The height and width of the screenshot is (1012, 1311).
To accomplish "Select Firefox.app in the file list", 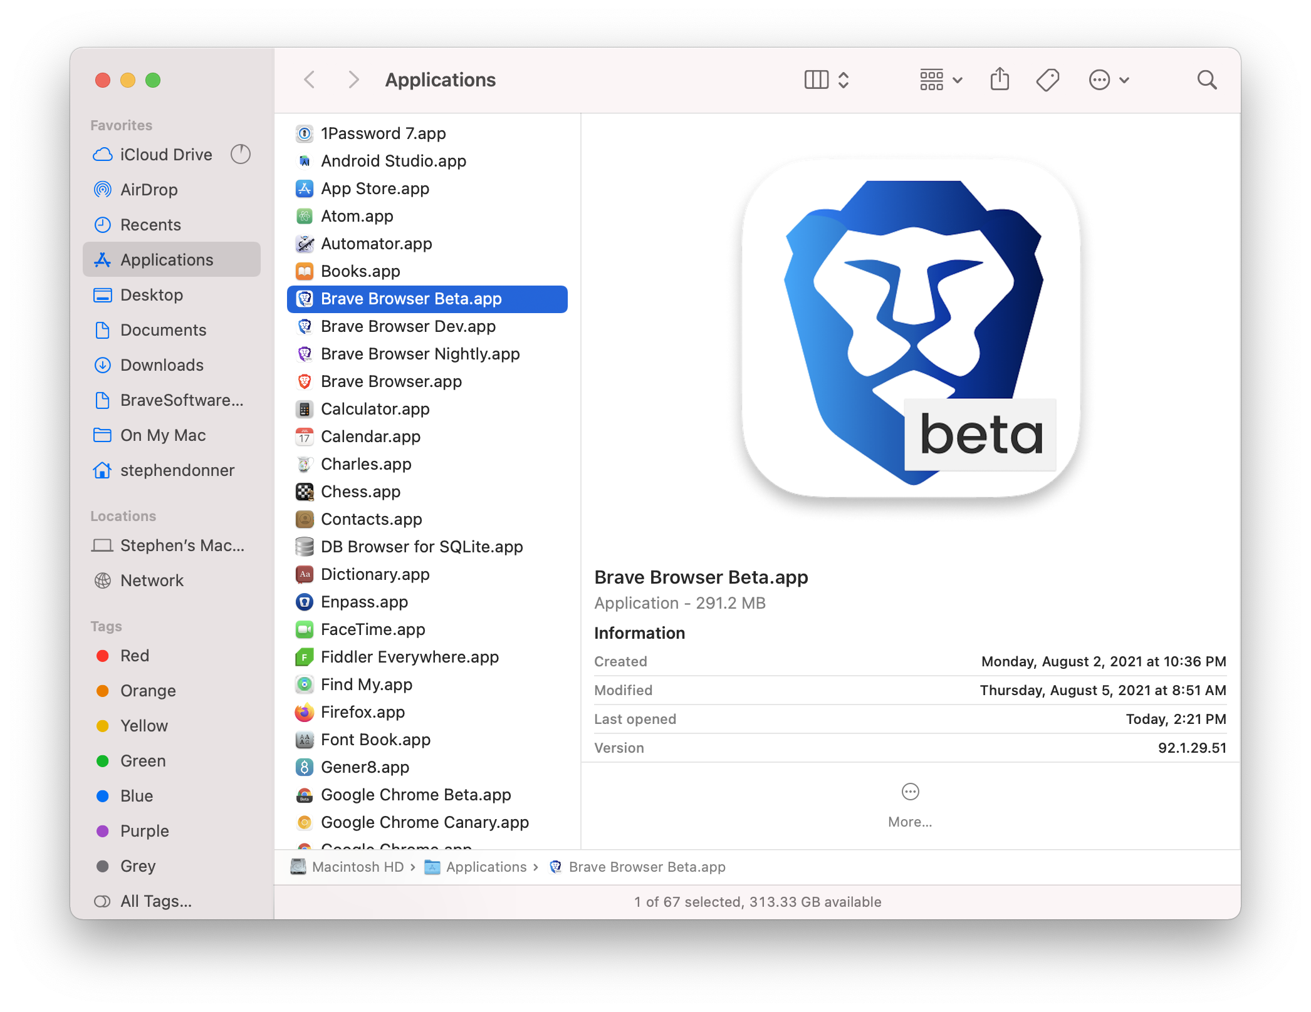I will tap(364, 712).
